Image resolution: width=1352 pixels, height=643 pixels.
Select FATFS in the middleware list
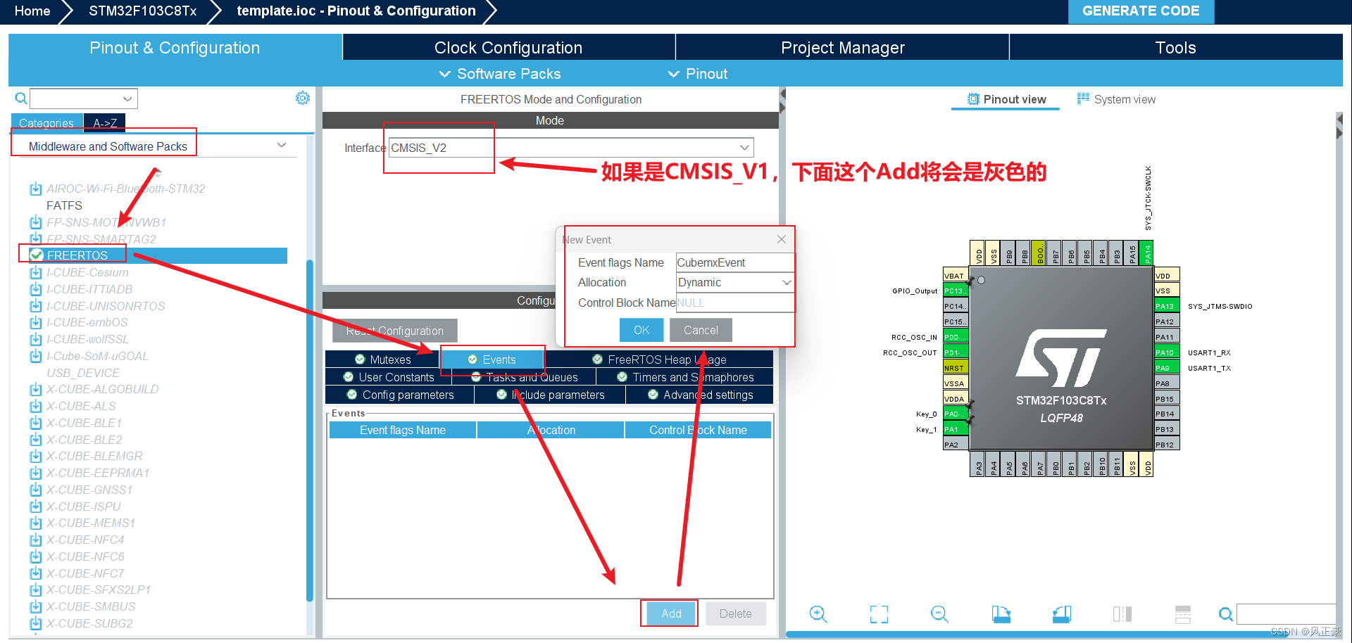[x=64, y=205]
